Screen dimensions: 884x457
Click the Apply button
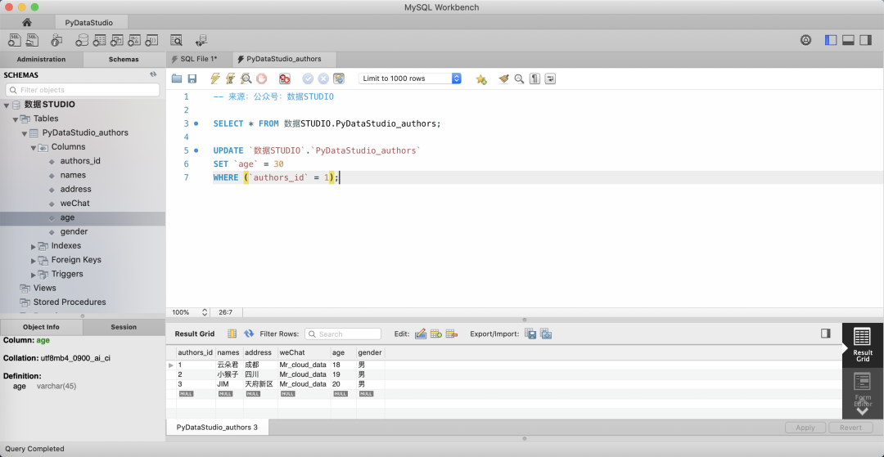point(805,428)
